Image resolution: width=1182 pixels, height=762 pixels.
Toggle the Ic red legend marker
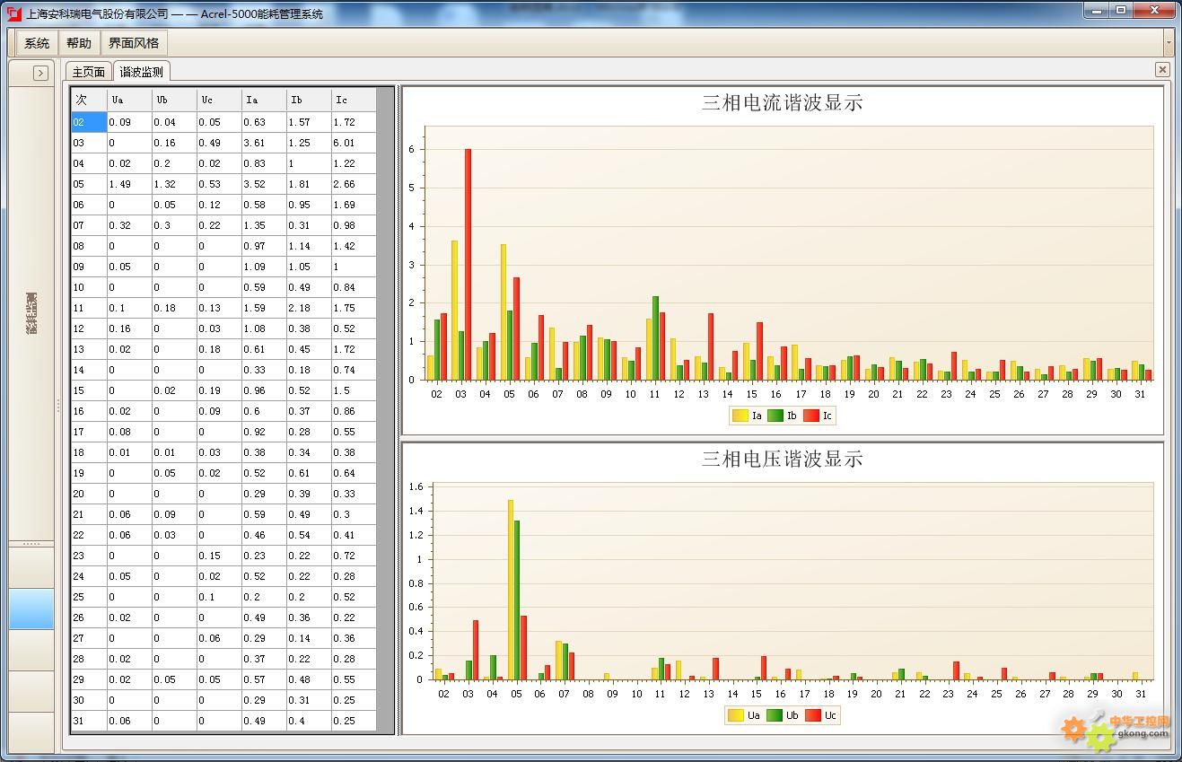click(x=811, y=416)
